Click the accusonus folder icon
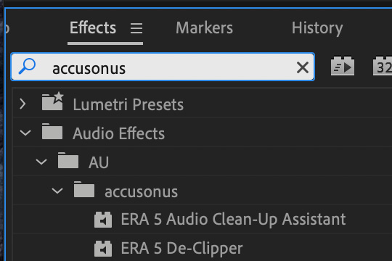The image size is (392, 261). (84, 189)
